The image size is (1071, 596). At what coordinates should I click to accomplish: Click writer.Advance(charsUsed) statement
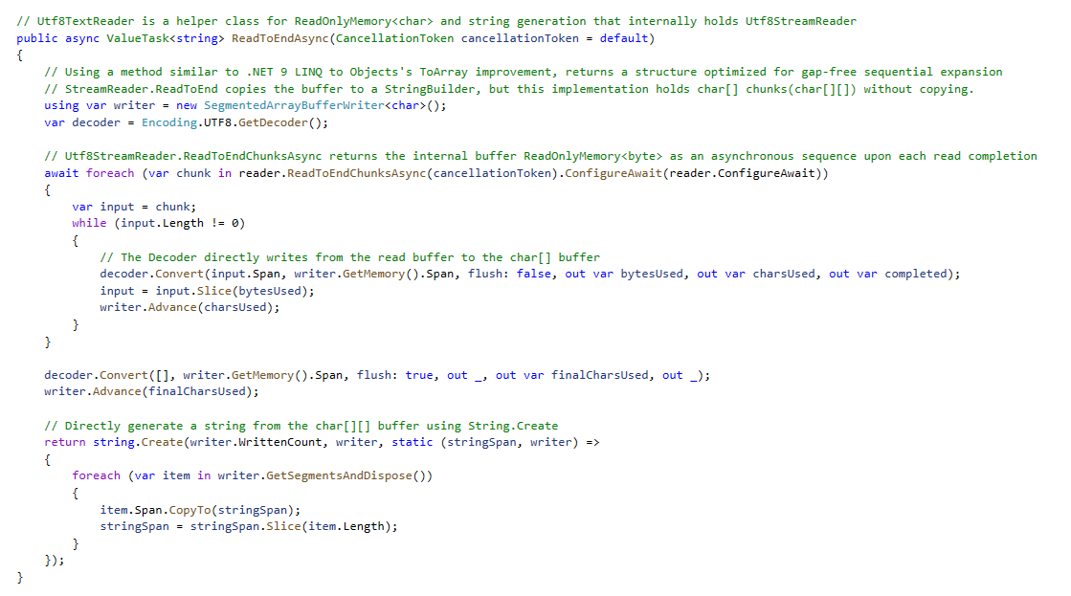[x=190, y=307]
